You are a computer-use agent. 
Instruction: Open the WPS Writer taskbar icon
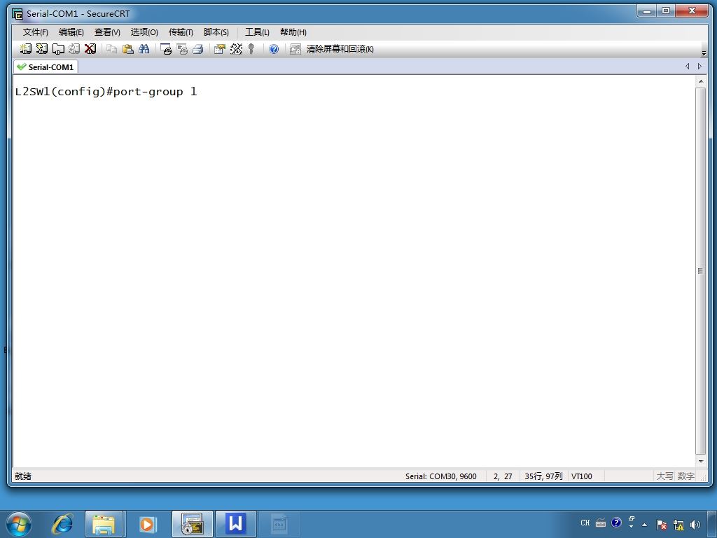point(236,524)
